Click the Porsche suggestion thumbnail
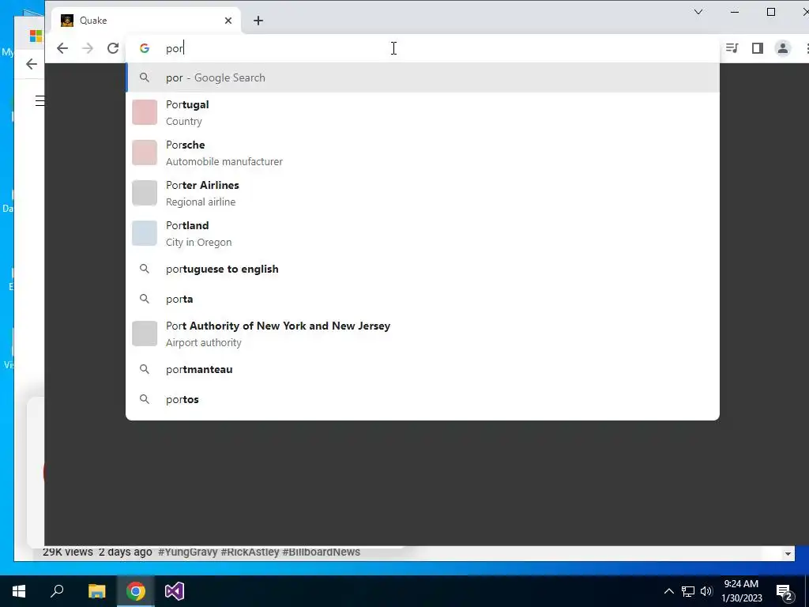This screenshot has width=809, height=607. pos(145,153)
